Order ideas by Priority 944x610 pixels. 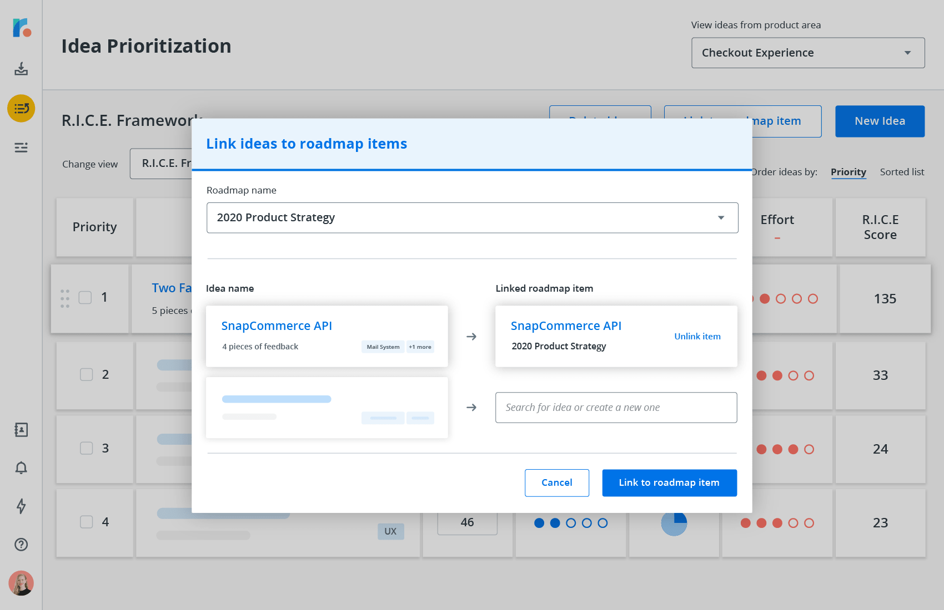848,172
